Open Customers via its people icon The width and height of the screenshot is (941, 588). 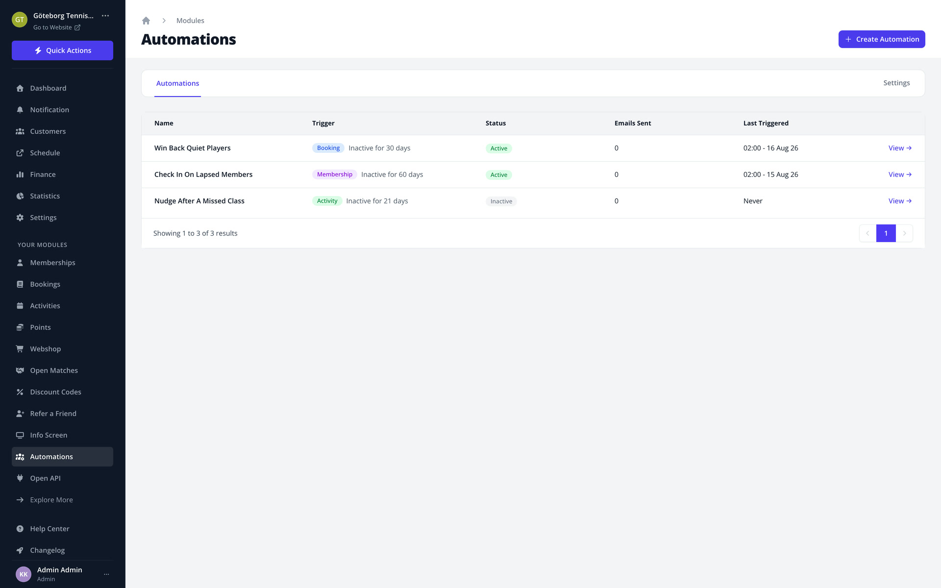click(20, 131)
